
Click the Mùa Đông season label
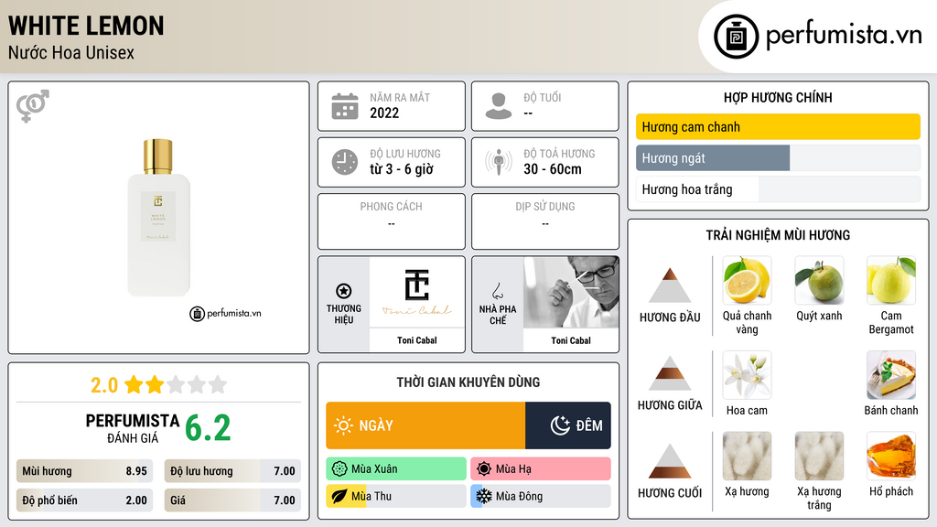pos(520,496)
